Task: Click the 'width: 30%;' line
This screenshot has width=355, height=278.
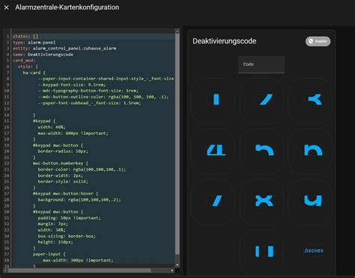Action: pyautogui.click(x=52, y=230)
